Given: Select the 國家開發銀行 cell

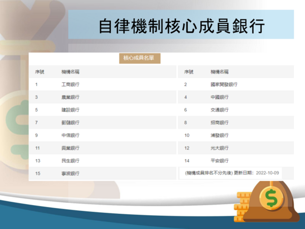Looking at the screenshot, I should (224, 84).
